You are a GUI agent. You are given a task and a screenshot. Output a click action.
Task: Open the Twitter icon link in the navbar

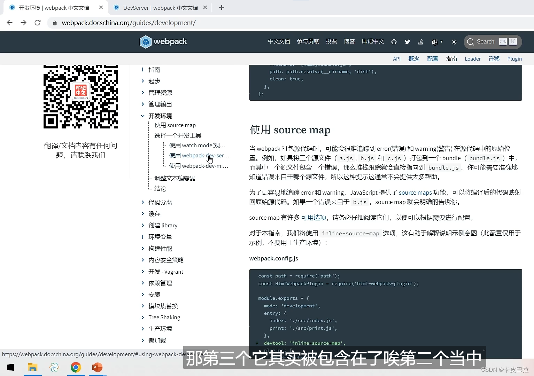pyautogui.click(x=407, y=42)
